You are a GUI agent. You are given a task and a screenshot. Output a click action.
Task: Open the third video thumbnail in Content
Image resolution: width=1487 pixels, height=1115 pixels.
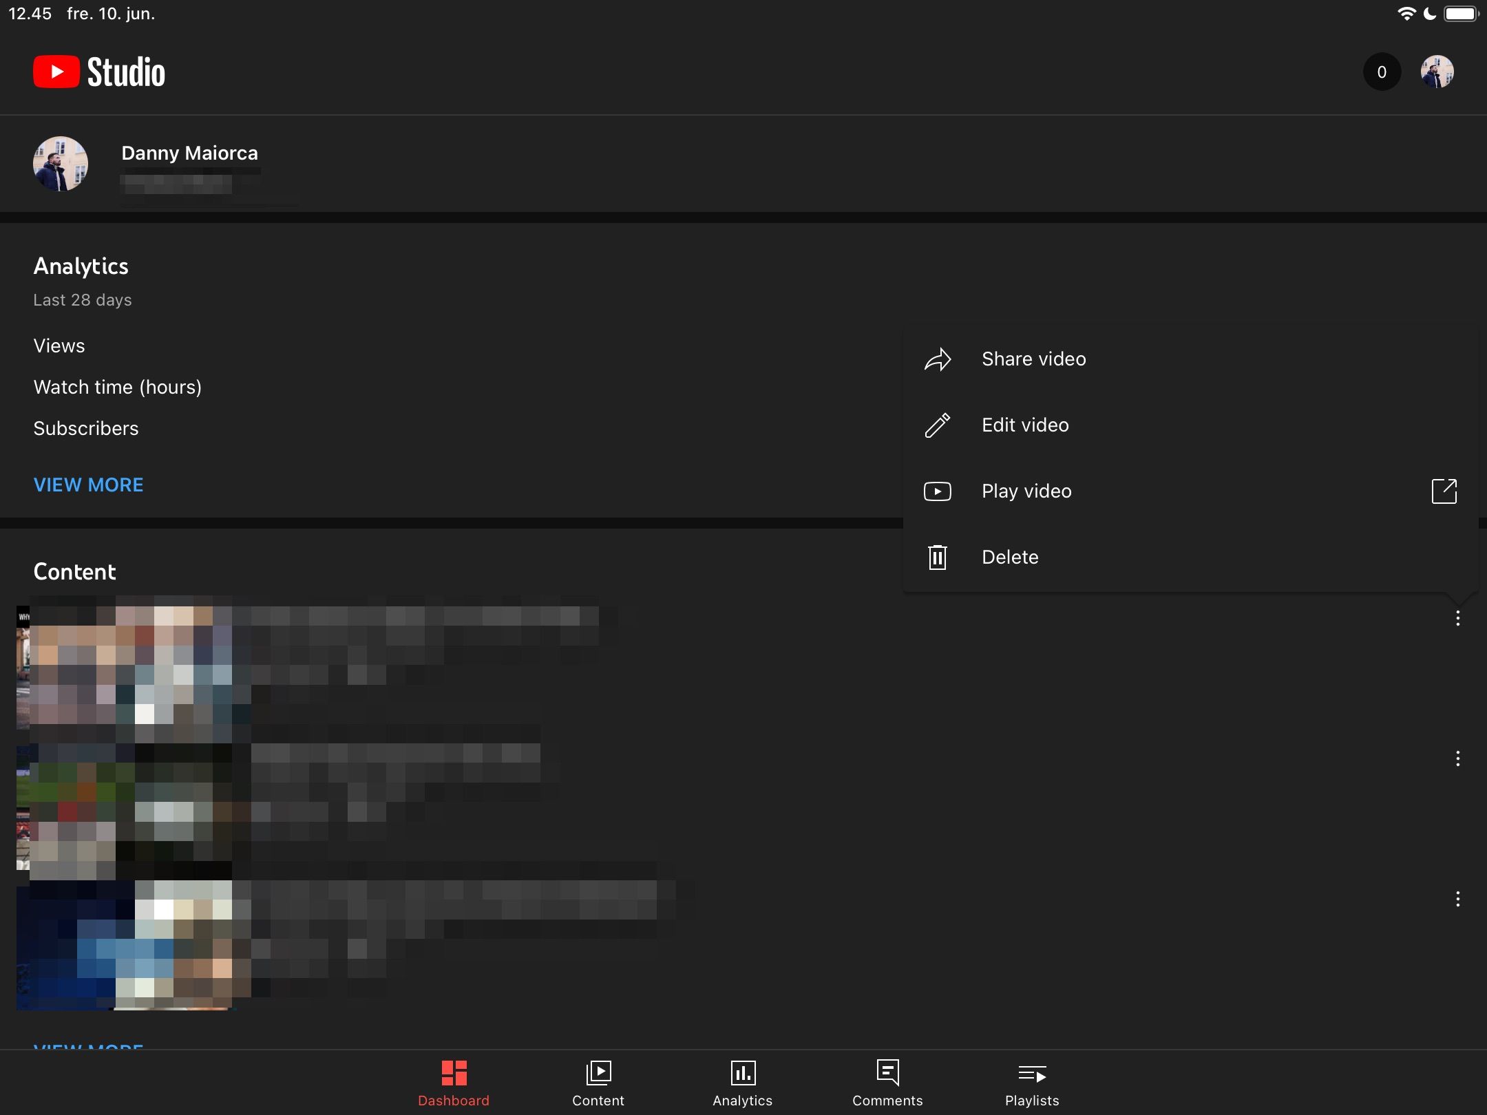tap(125, 948)
